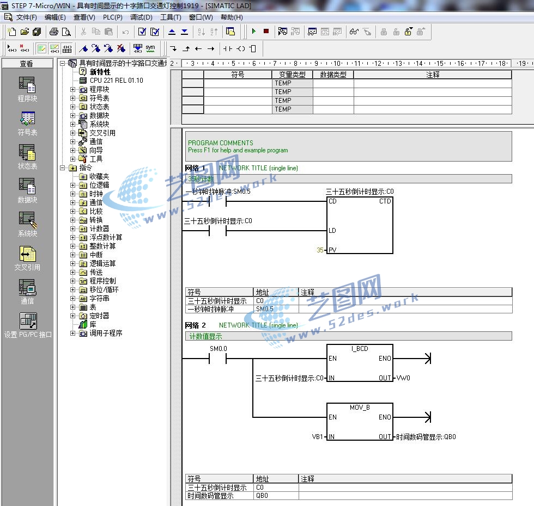The width and height of the screenshot is (534, 506).
Task: Click the glasses Single Read icon
Action: point(354,32)
